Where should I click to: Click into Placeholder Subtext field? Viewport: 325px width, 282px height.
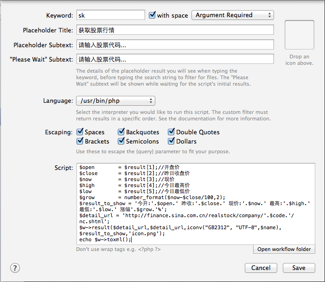tap(175, 45)
